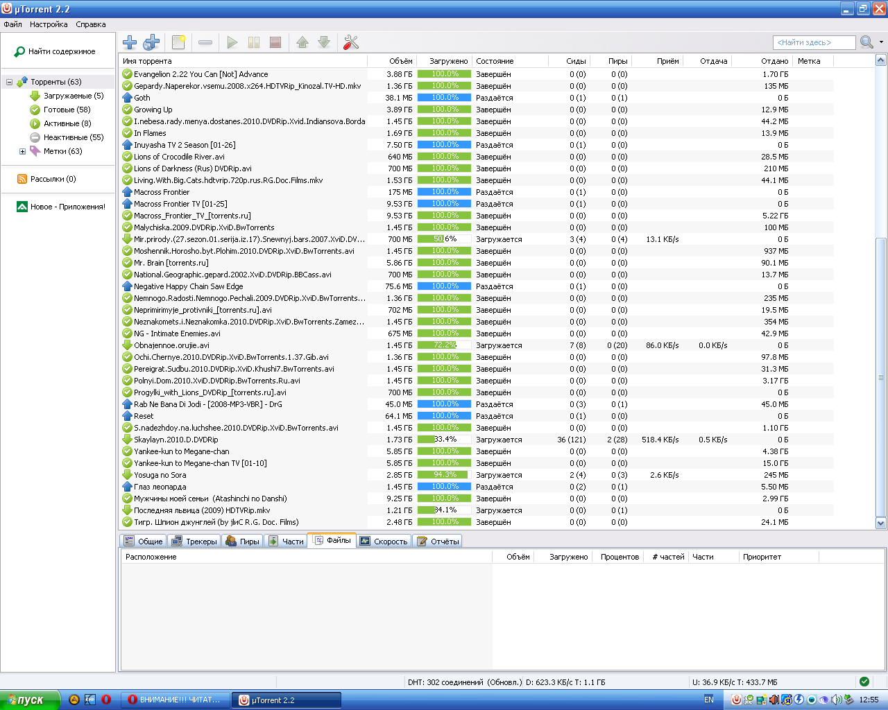Click progress bar of Obnajennoe.orujie.avi
Screen dimensions: 888x710
coord(444,345)
